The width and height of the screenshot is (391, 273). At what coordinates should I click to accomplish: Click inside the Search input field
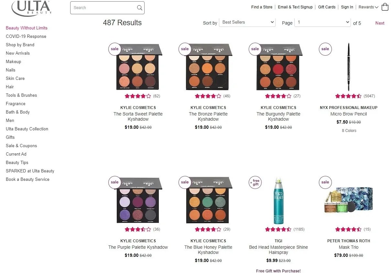coord(103,8)
